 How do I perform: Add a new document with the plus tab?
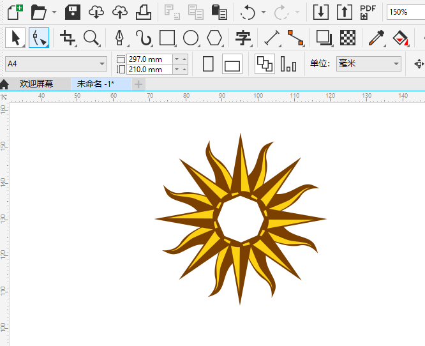click(138, 84)
